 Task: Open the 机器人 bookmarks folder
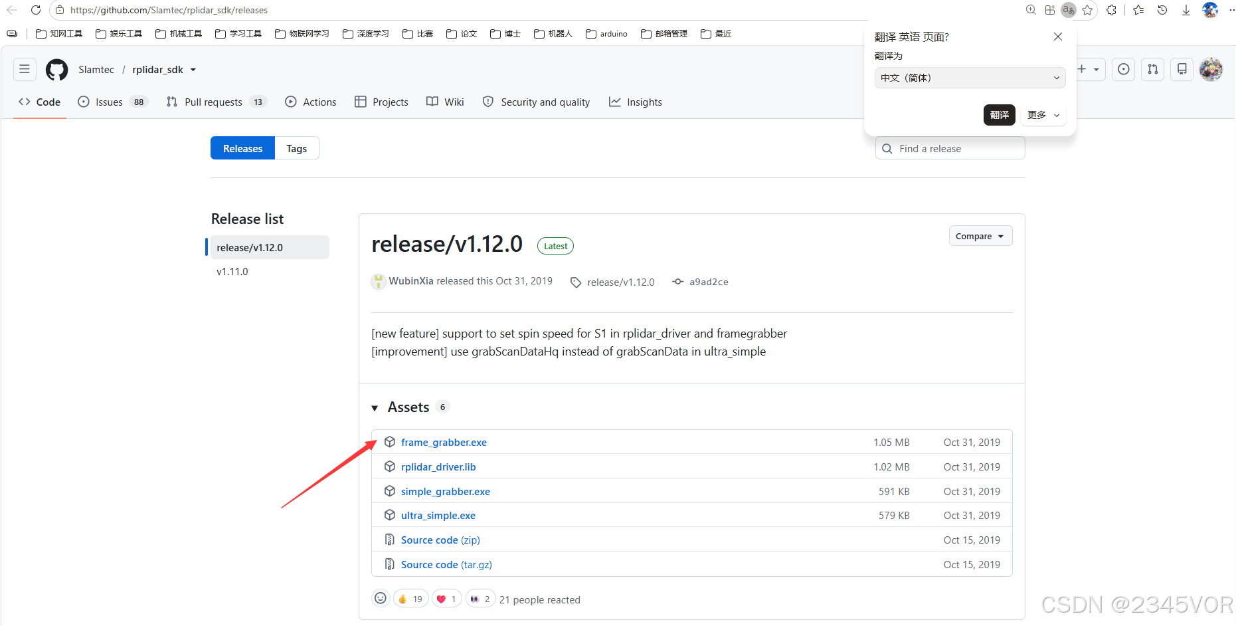(553, 34)
